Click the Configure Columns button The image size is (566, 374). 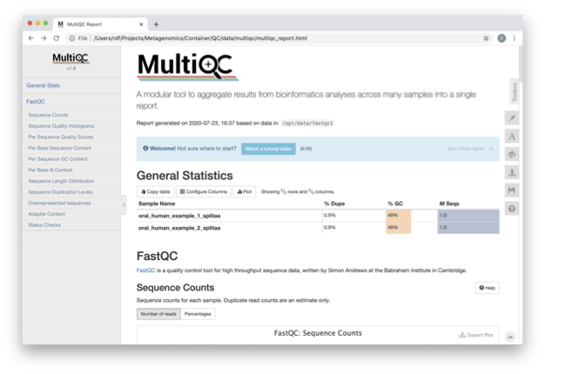[204, 191]
